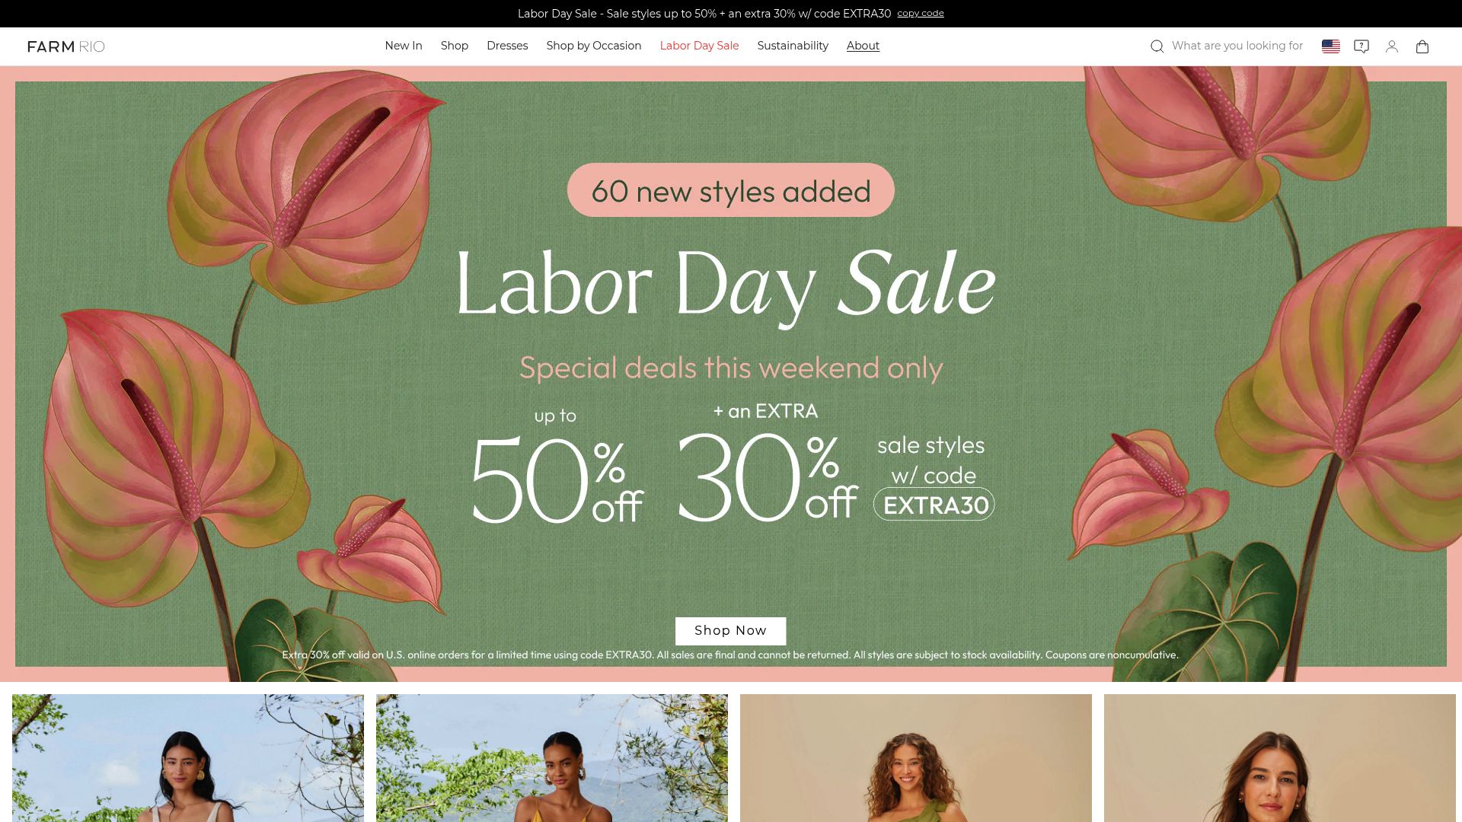Click the EXTRA30 code badge in banner

tap(934, 505)
